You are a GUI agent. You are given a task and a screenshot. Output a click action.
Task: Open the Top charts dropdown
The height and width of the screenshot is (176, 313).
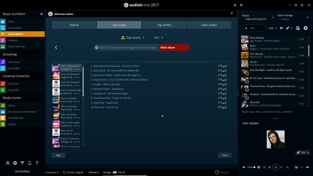[133, 38]
